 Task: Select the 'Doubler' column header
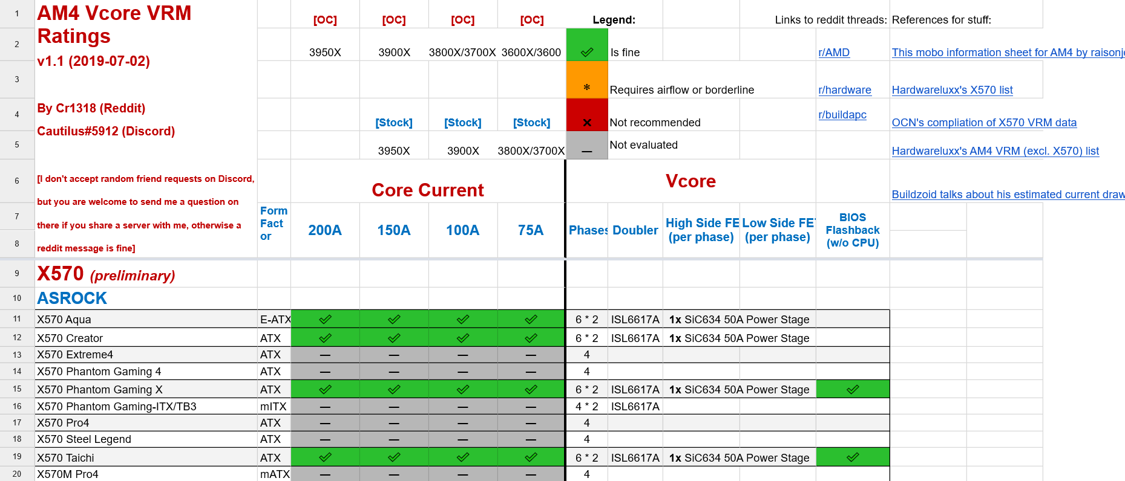[635, 230]
